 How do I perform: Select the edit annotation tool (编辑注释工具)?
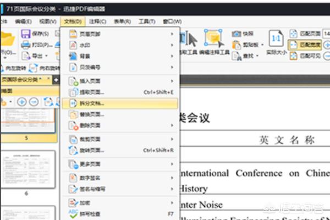214,42
